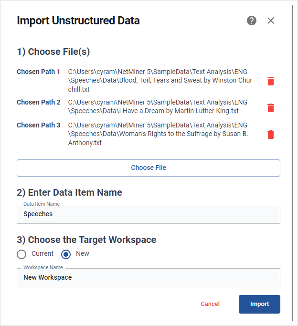Viewport: 298px width, 326px height.
Task: Click the Choose File button
Action: point(149,168)
